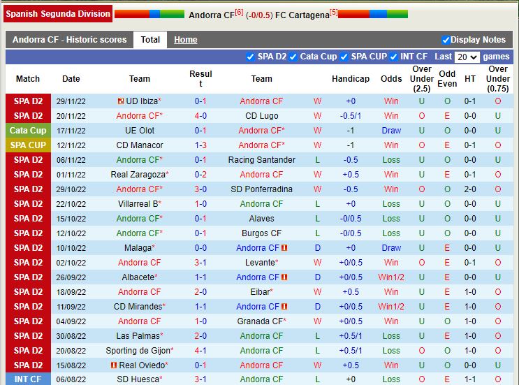Click the red card icon beside Real Oviedo

click(113, 365)
